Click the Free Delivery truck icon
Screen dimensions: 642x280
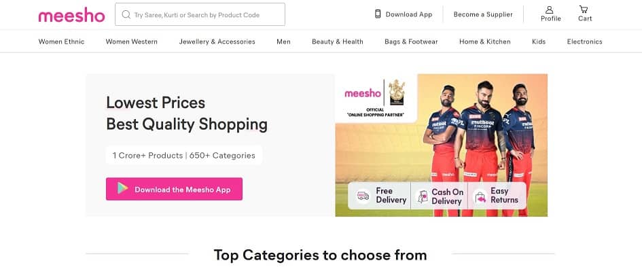[x=363, y=196]
